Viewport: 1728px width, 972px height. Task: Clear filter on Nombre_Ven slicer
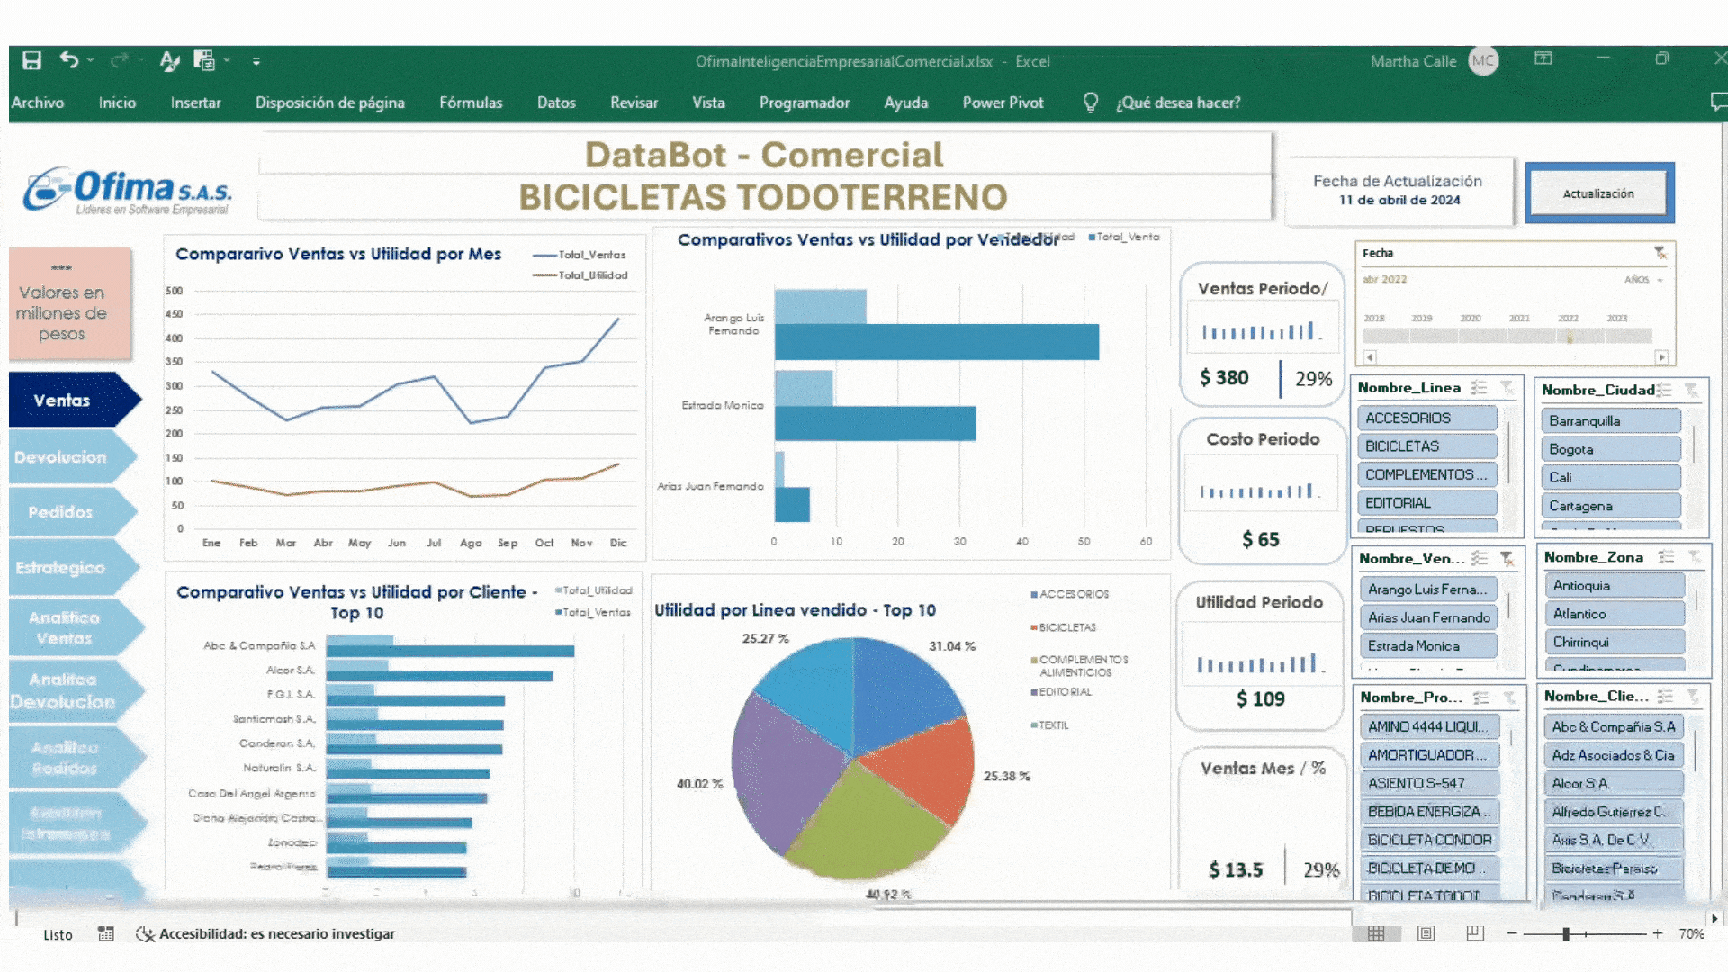tap(1507, 558)
